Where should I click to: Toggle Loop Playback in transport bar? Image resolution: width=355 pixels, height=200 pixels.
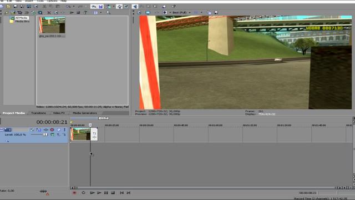[x=83, y=193]
